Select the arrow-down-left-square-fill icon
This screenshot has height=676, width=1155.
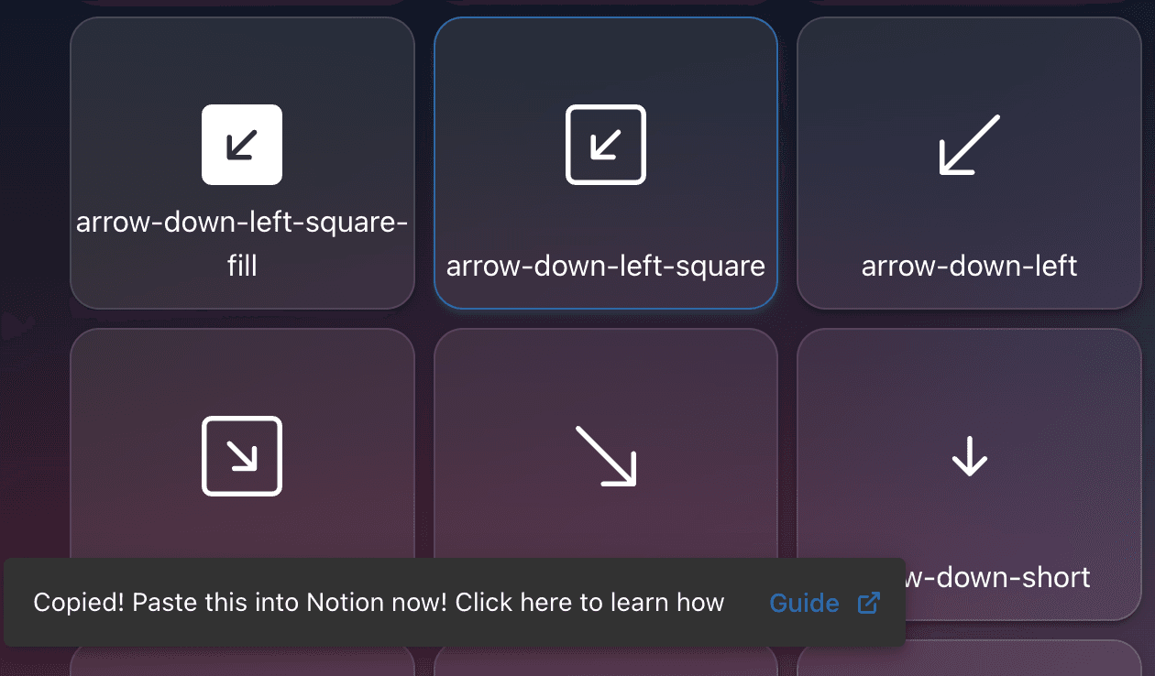point(242,145)
